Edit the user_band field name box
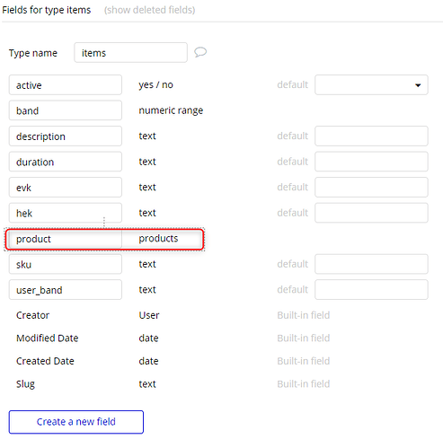 [x=66, y=290]
